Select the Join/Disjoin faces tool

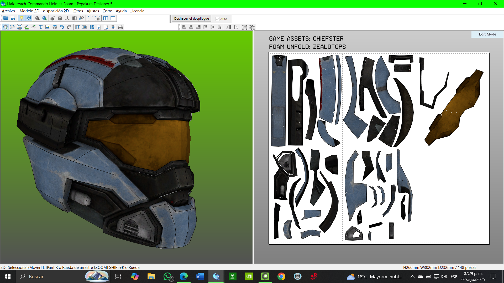tap(19, 27)
